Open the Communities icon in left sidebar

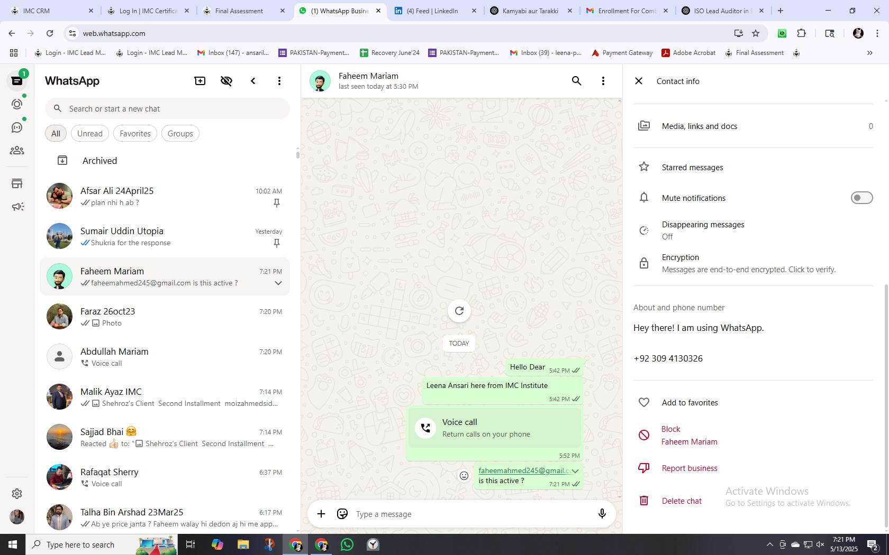pyautogui.click(x=17, y=151)
